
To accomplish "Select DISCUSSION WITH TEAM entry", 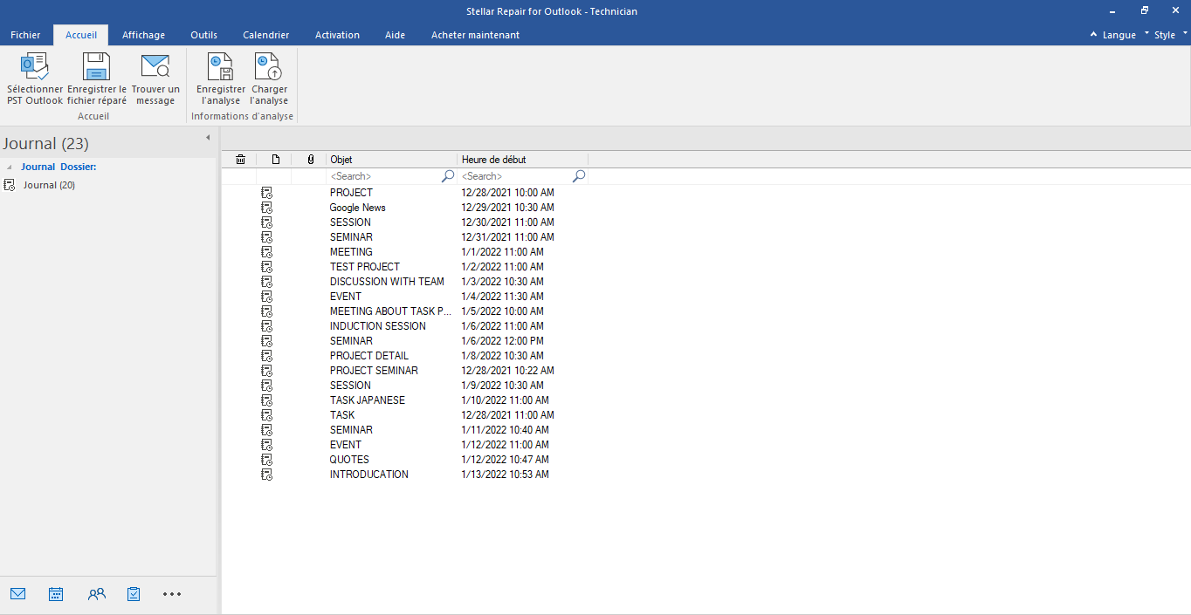I will tap(387, 282).
